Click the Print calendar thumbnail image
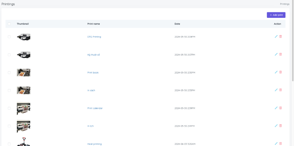This screenshot has width=294, height=146. tap(24, 109)
